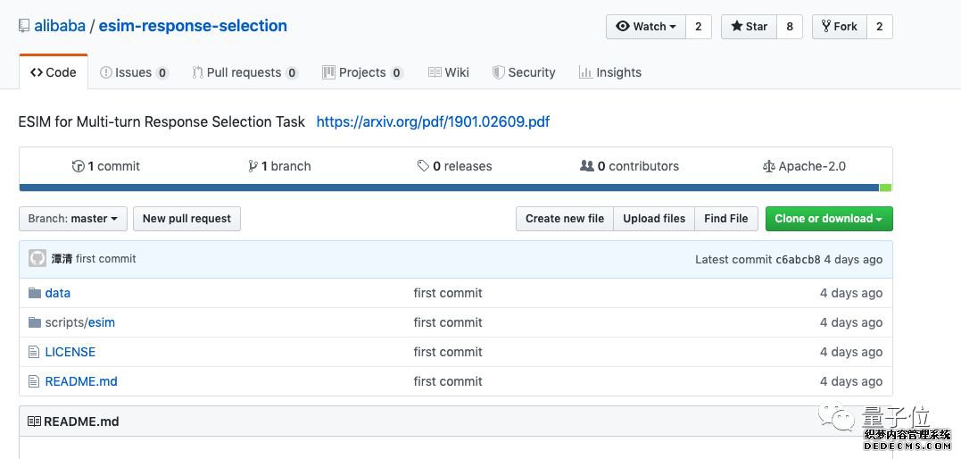Click the forks count 2
The image size is (961, 459).
tap(880, 27)
